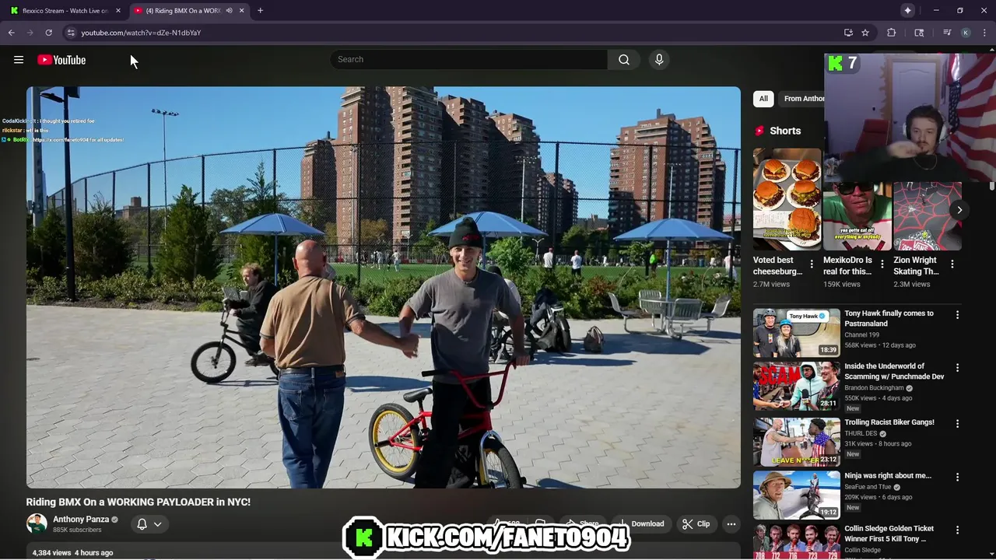
Task: Open Trolling Racist Biker Gangs video
Action: (889, 422)
